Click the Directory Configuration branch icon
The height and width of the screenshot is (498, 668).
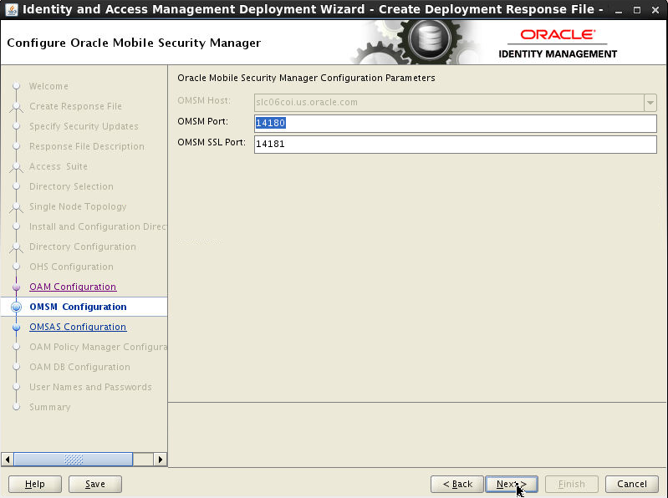pyautogui.click(x=16, y=247)
